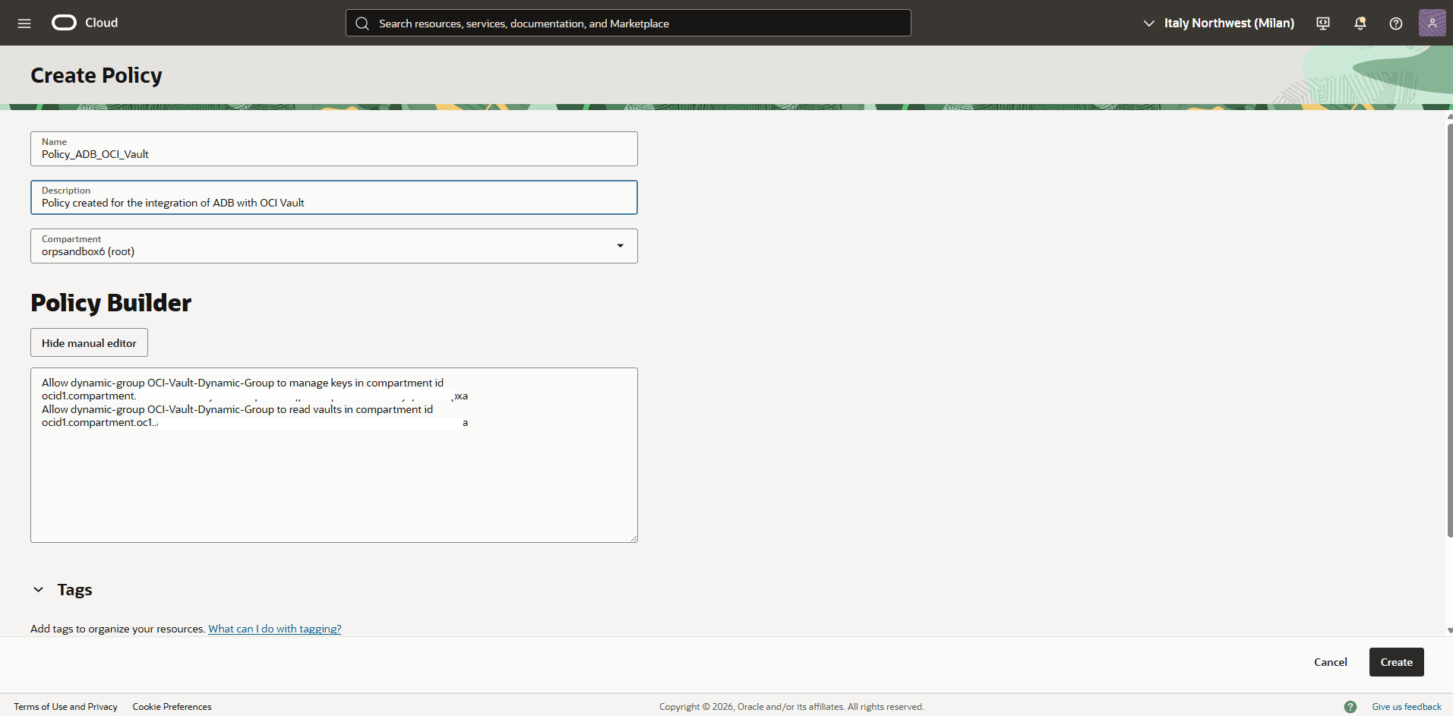Click the policy editor resize handle

[x=633, y=538]
